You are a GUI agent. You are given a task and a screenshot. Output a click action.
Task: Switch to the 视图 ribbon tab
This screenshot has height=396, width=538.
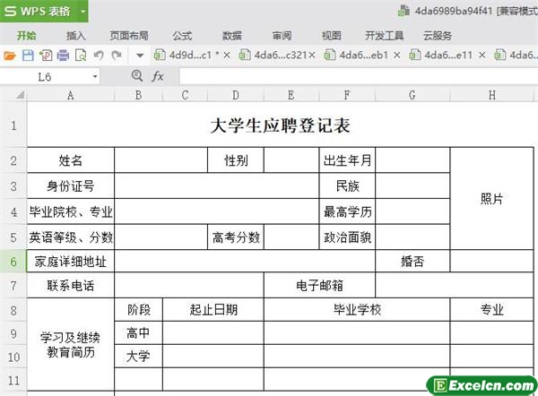pos(332,36)
